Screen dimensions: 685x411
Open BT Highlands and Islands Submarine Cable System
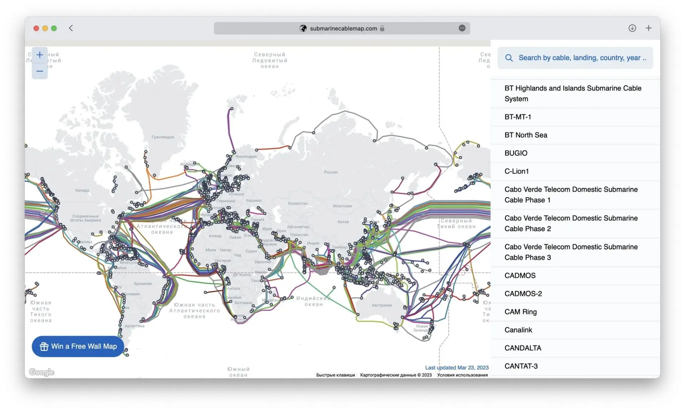(x=575, y=93)
